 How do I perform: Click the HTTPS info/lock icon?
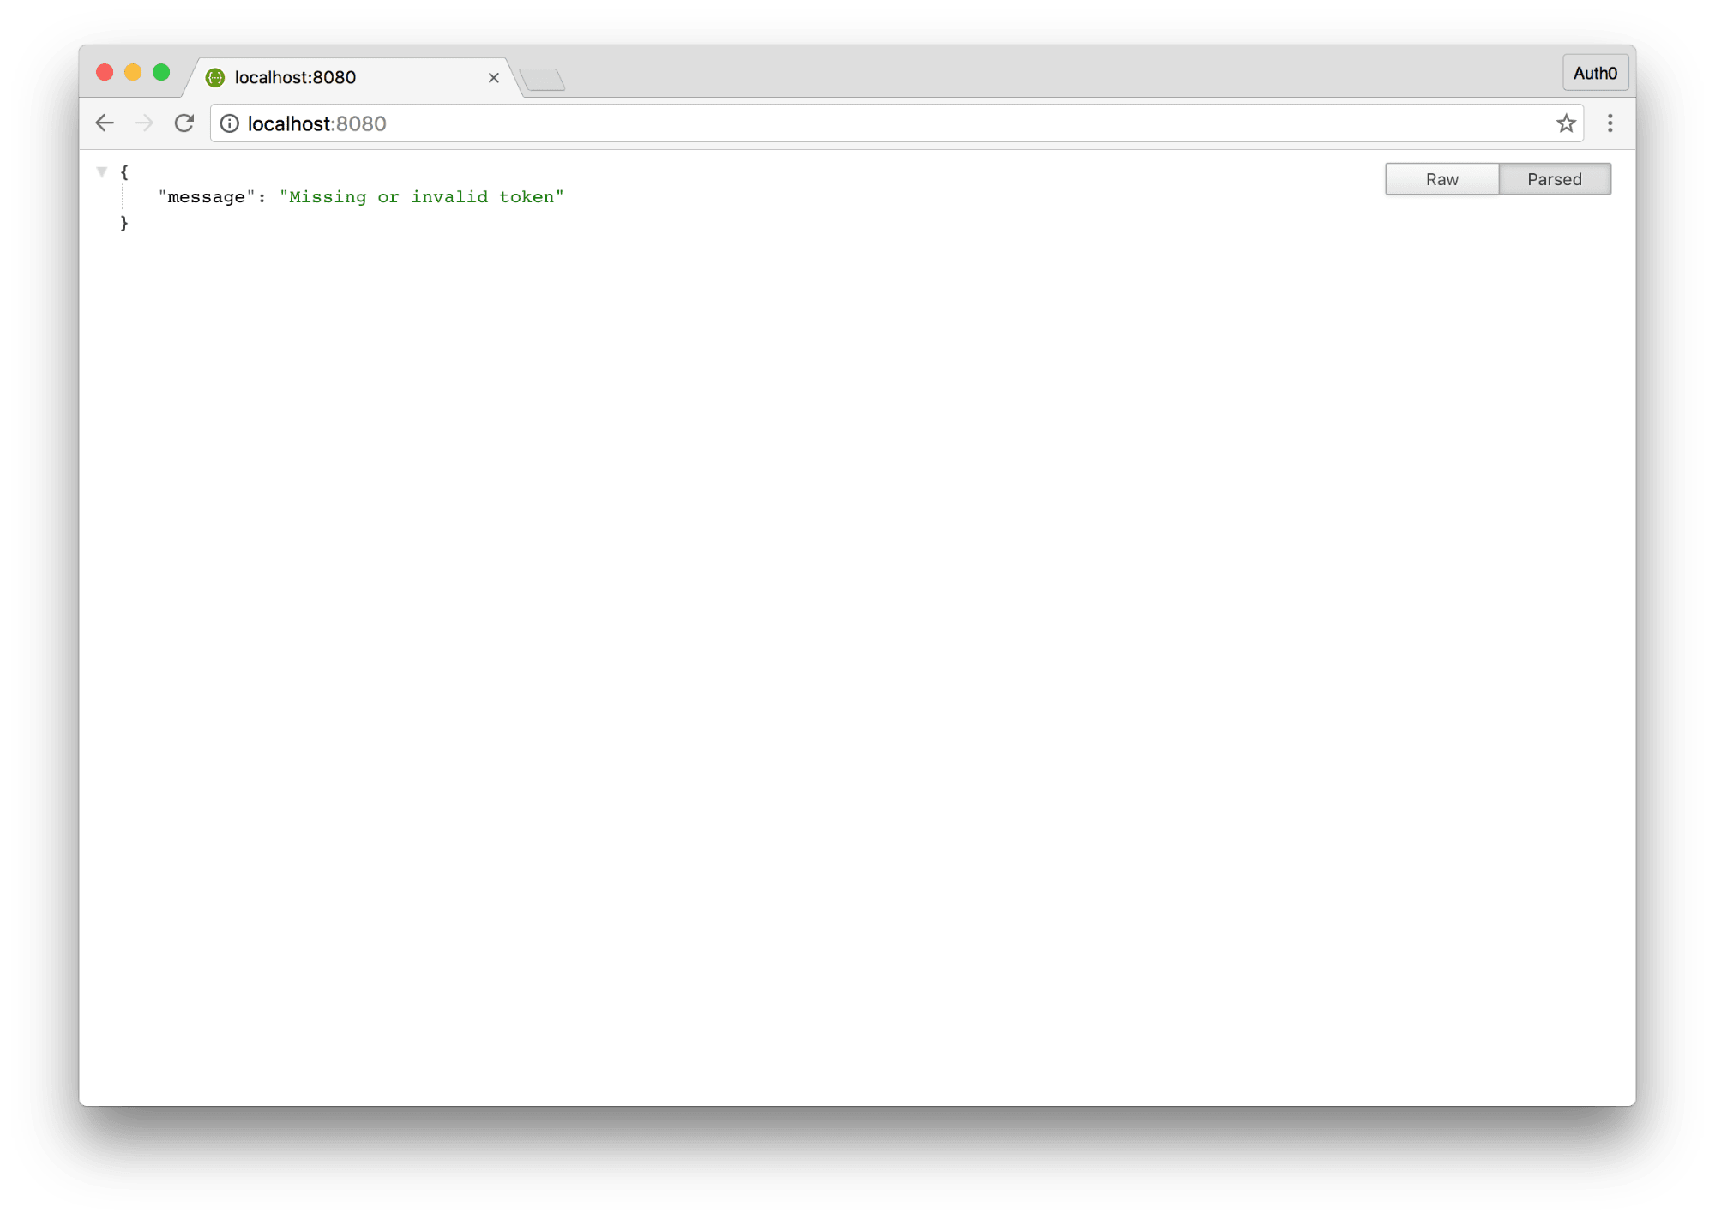226,122
